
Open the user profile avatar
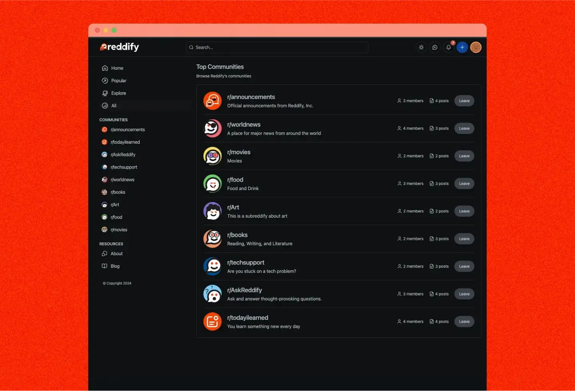pos(476,47)
